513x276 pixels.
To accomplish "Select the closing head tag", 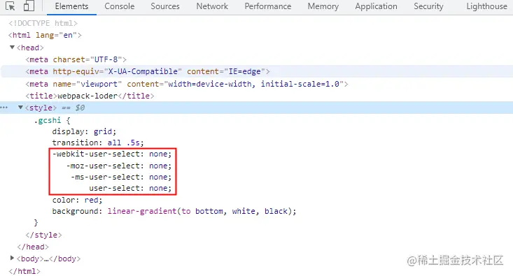I will coord(33,247).
